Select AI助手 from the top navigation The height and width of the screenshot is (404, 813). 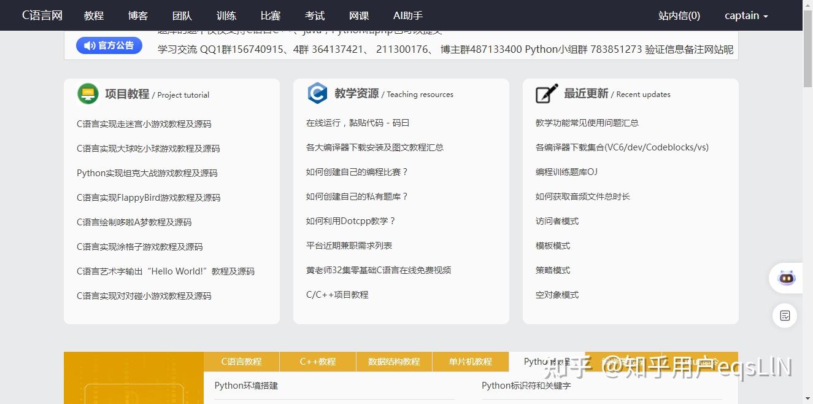tap(407, 15)
